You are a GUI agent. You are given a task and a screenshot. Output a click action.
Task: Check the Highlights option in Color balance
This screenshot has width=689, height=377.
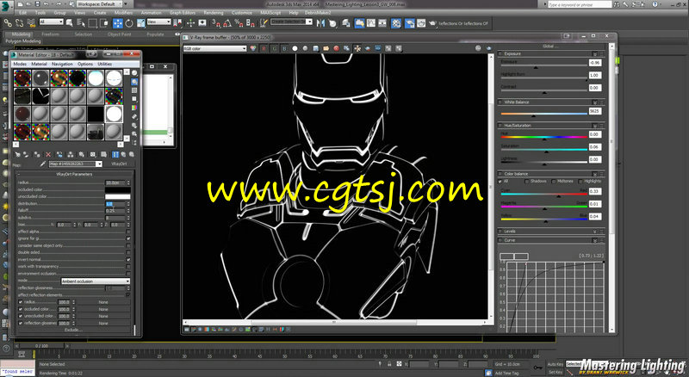point(580,181)
